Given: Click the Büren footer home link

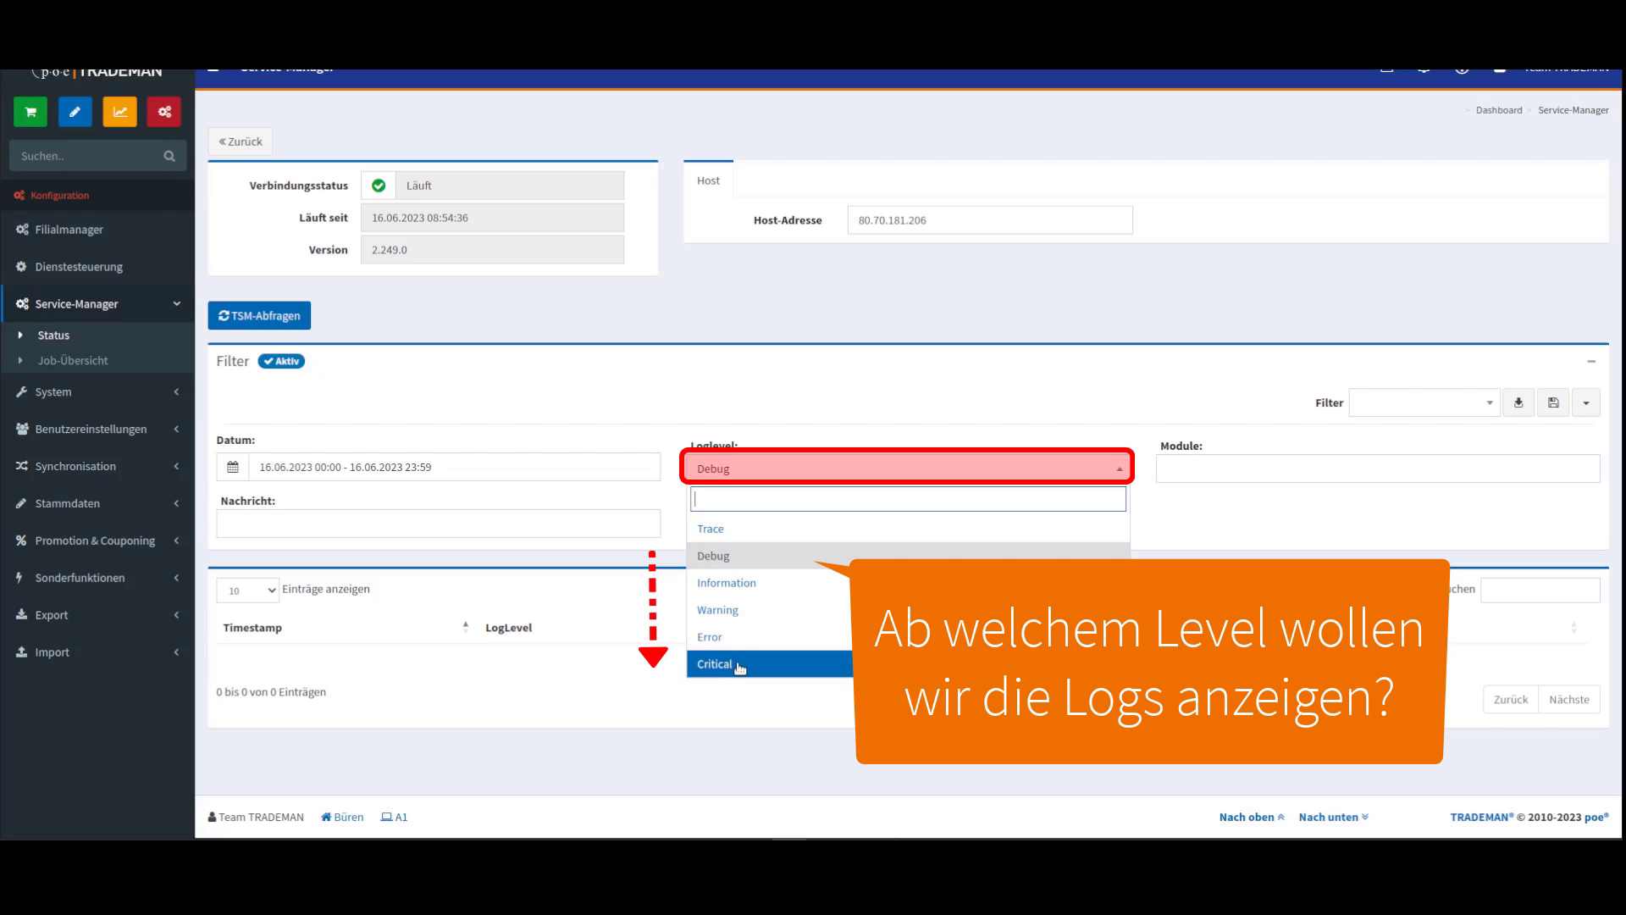Looking at the screenshot, I should coord(342,818).
